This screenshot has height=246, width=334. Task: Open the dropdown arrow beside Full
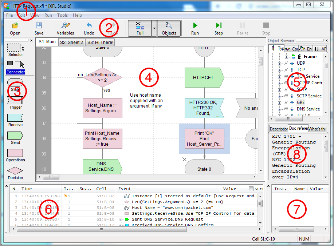click(x=154, y=28)
